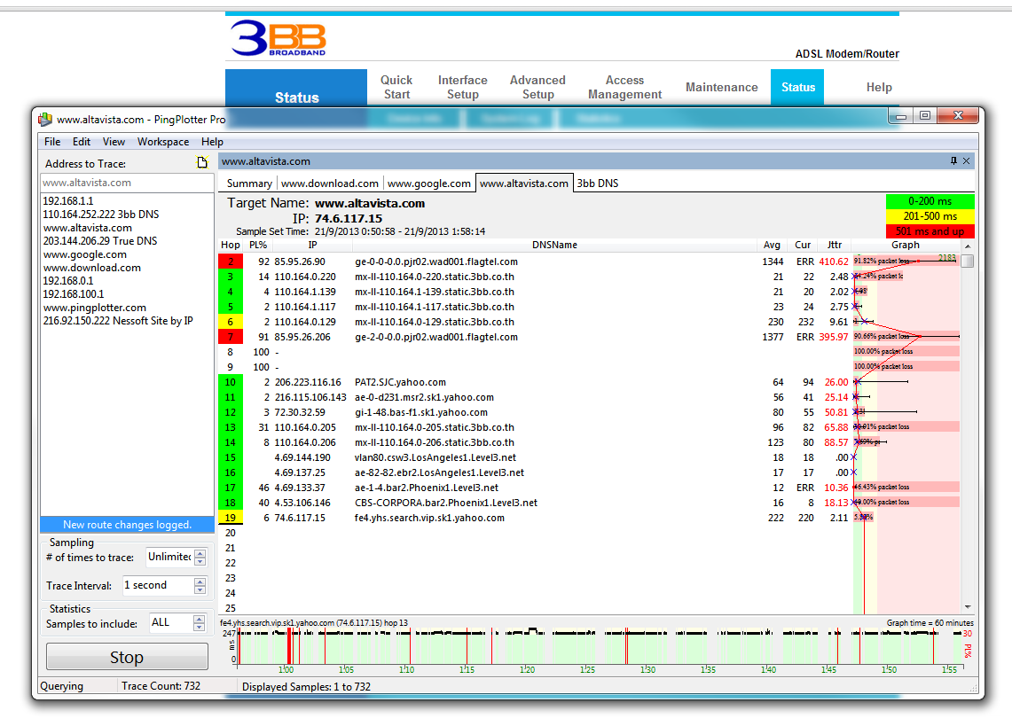Viewport: 1012px width, 726px height.
Task: Open the Workspace menu
Action: 163,142
